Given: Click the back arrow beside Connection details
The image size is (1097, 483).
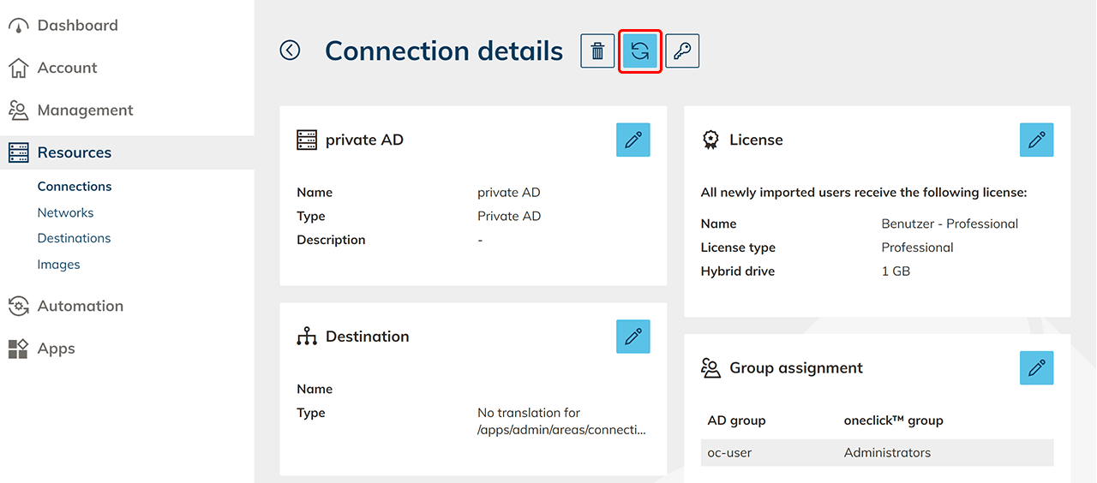Looking at the screenshot, I should coord(290,51).
